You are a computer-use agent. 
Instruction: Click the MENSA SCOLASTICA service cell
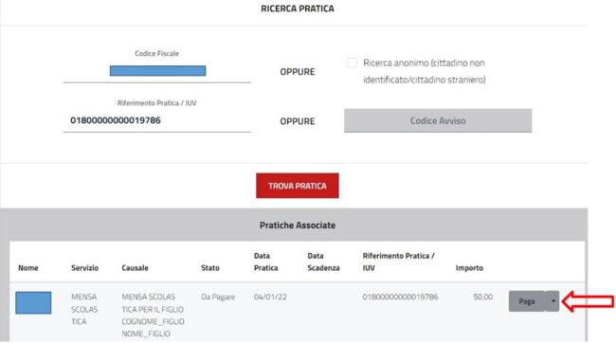click(84, 309)
